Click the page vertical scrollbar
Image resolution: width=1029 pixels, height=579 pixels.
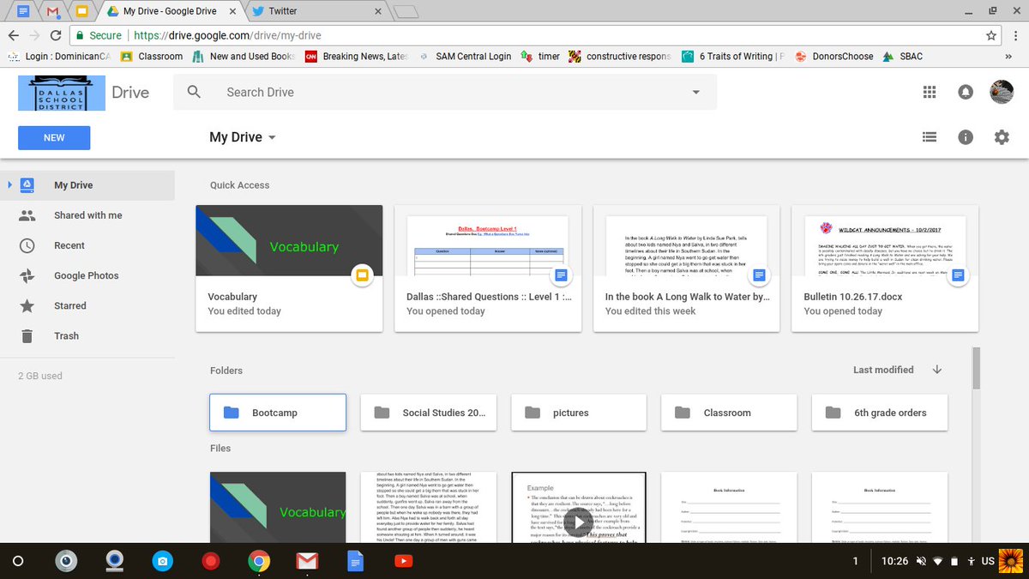click(x=976, y=369)
